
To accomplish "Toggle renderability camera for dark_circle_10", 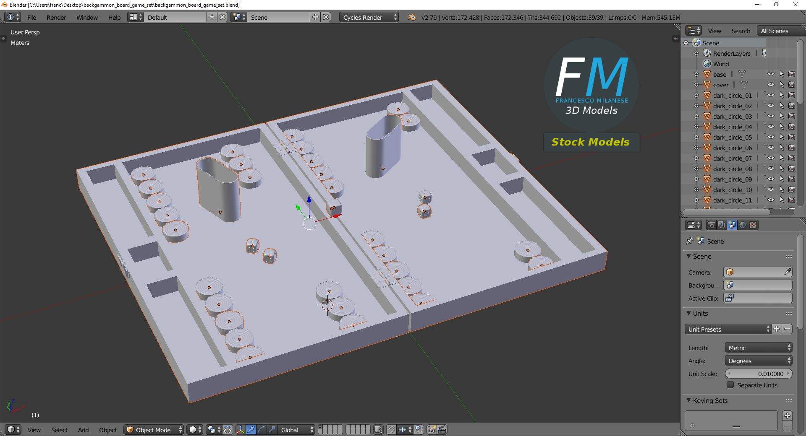I will coord(792,189).
